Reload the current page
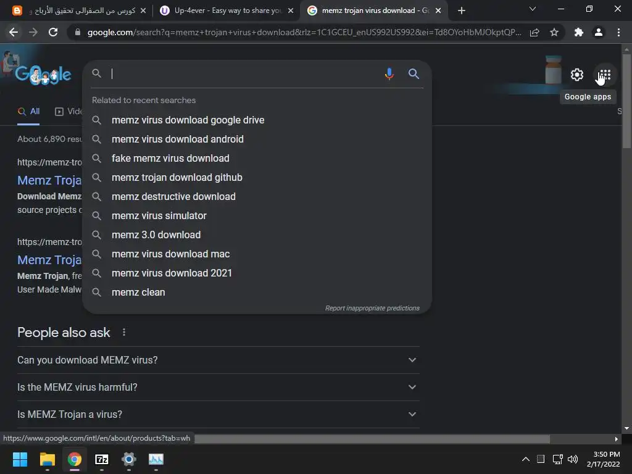Screen dimensions: 632x474 [x=53, y=32]
